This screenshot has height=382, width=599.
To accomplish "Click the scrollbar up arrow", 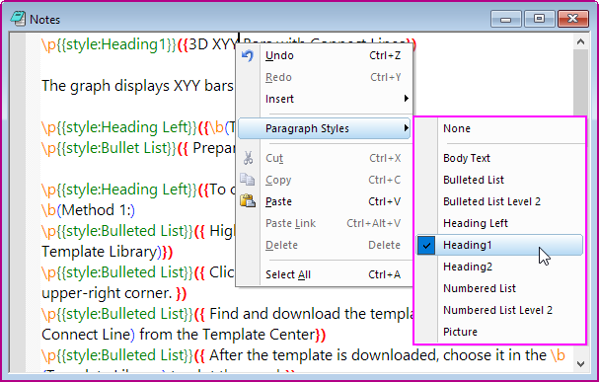I will (x=580, y=41).
